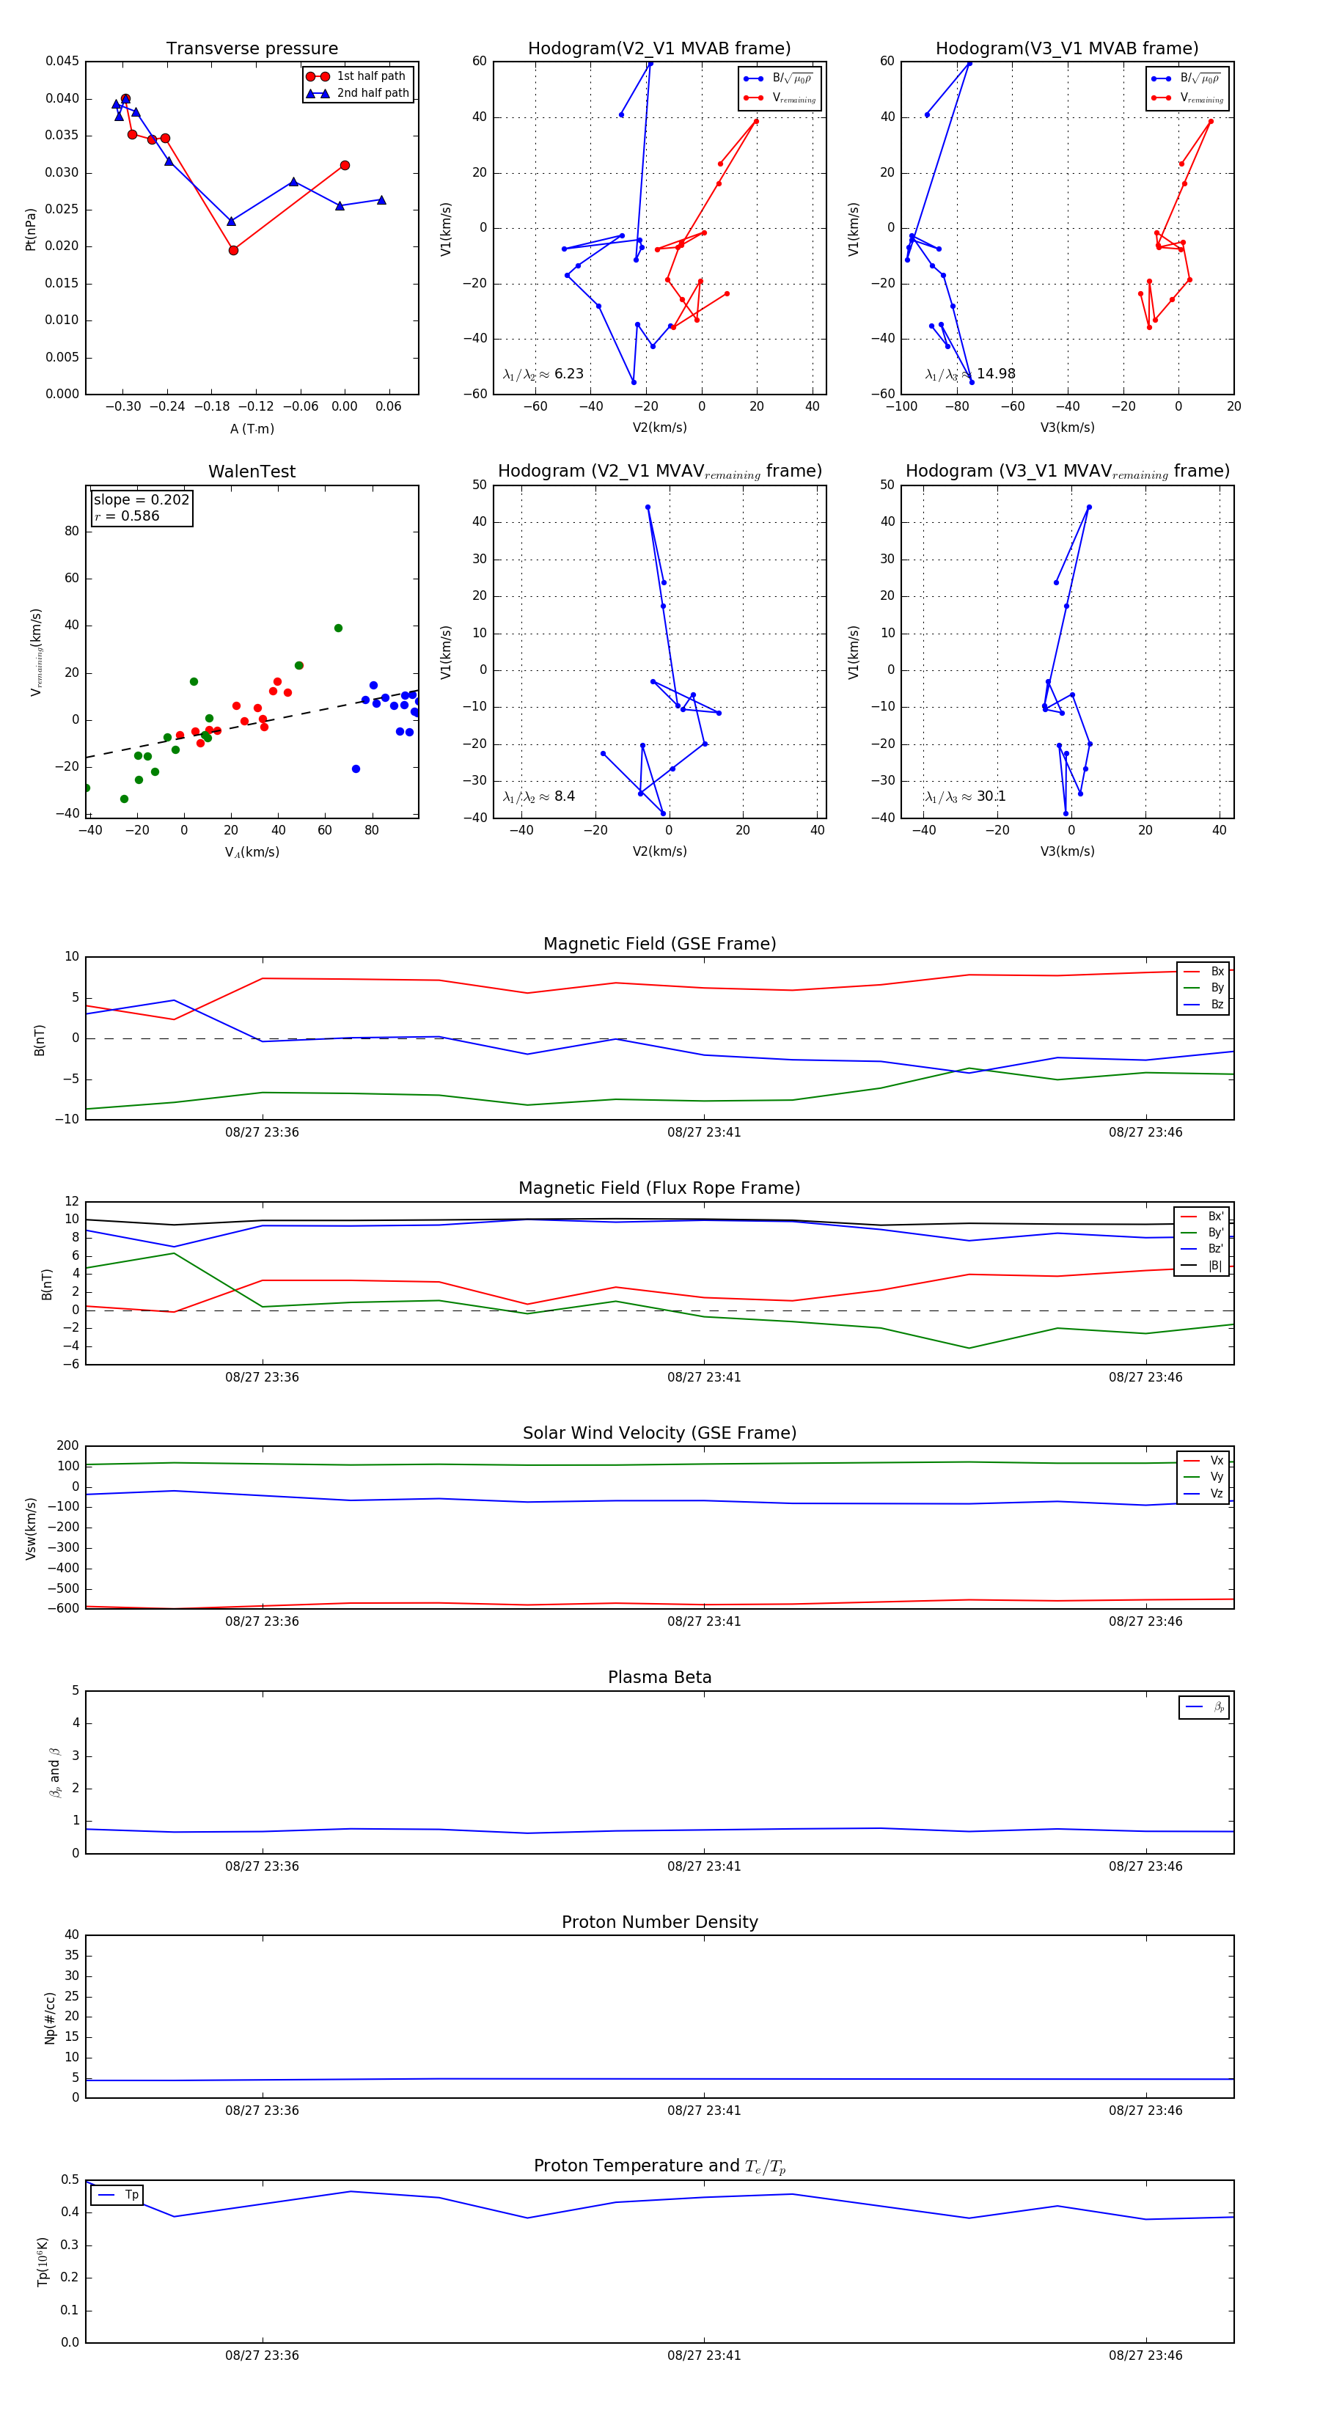Click 'Np(#/cc)' y-axis label
Screen dimensions: 1320x2420
50,2017
